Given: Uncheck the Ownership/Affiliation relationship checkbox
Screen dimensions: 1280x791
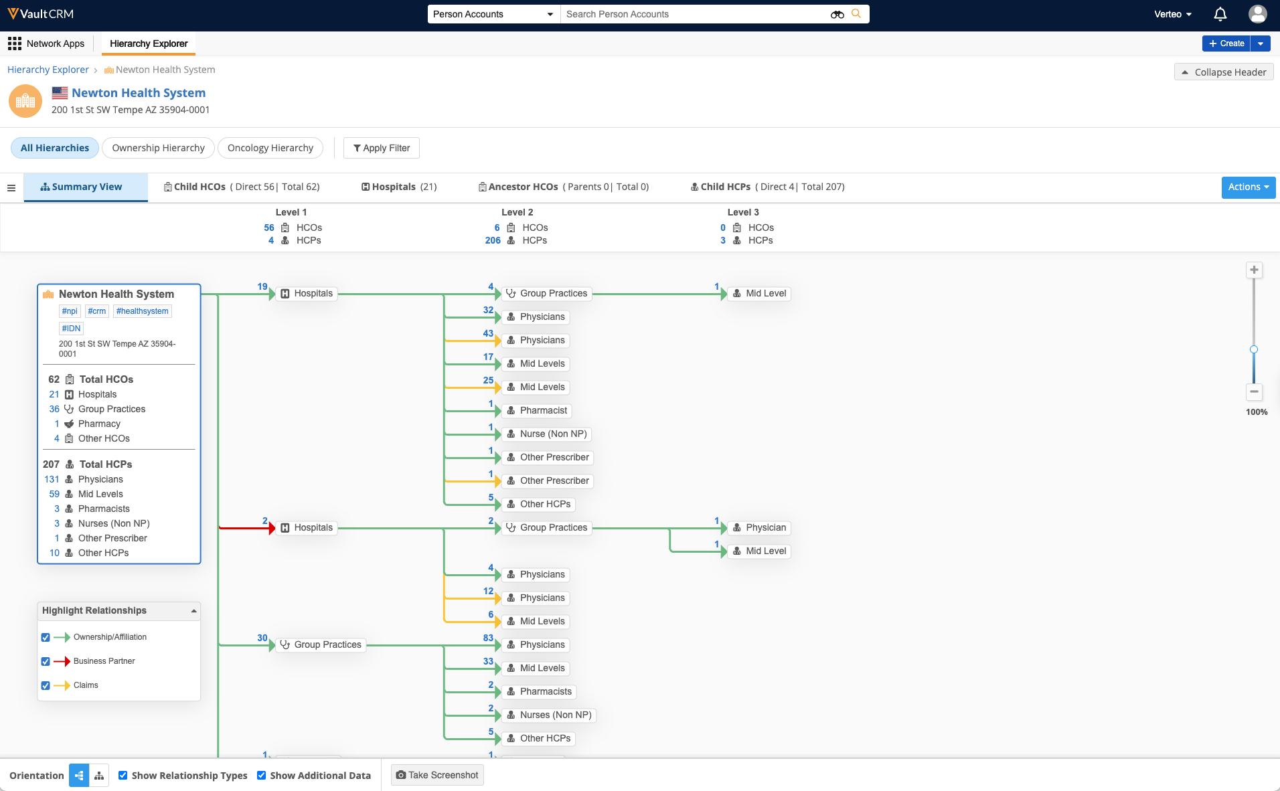Looking at the screenshot, I should 46,638.
